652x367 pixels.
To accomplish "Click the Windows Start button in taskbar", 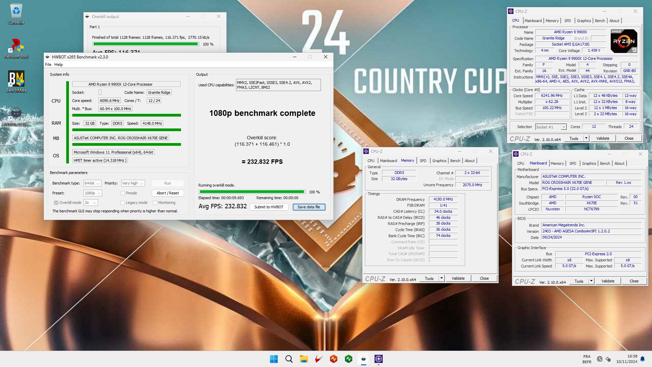I will tap(274, 359).
